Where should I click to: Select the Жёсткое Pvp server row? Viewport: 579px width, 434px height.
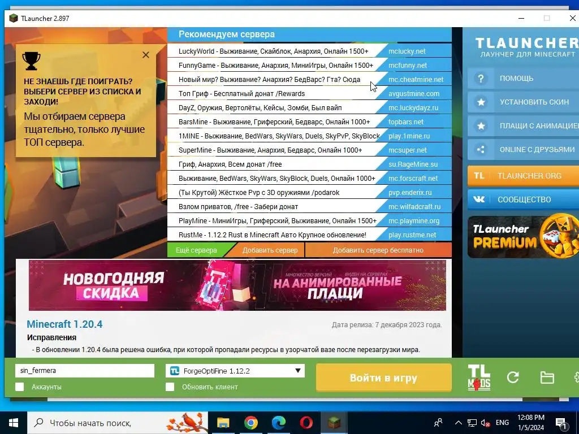pyautogui.click(x=309, y=193)
